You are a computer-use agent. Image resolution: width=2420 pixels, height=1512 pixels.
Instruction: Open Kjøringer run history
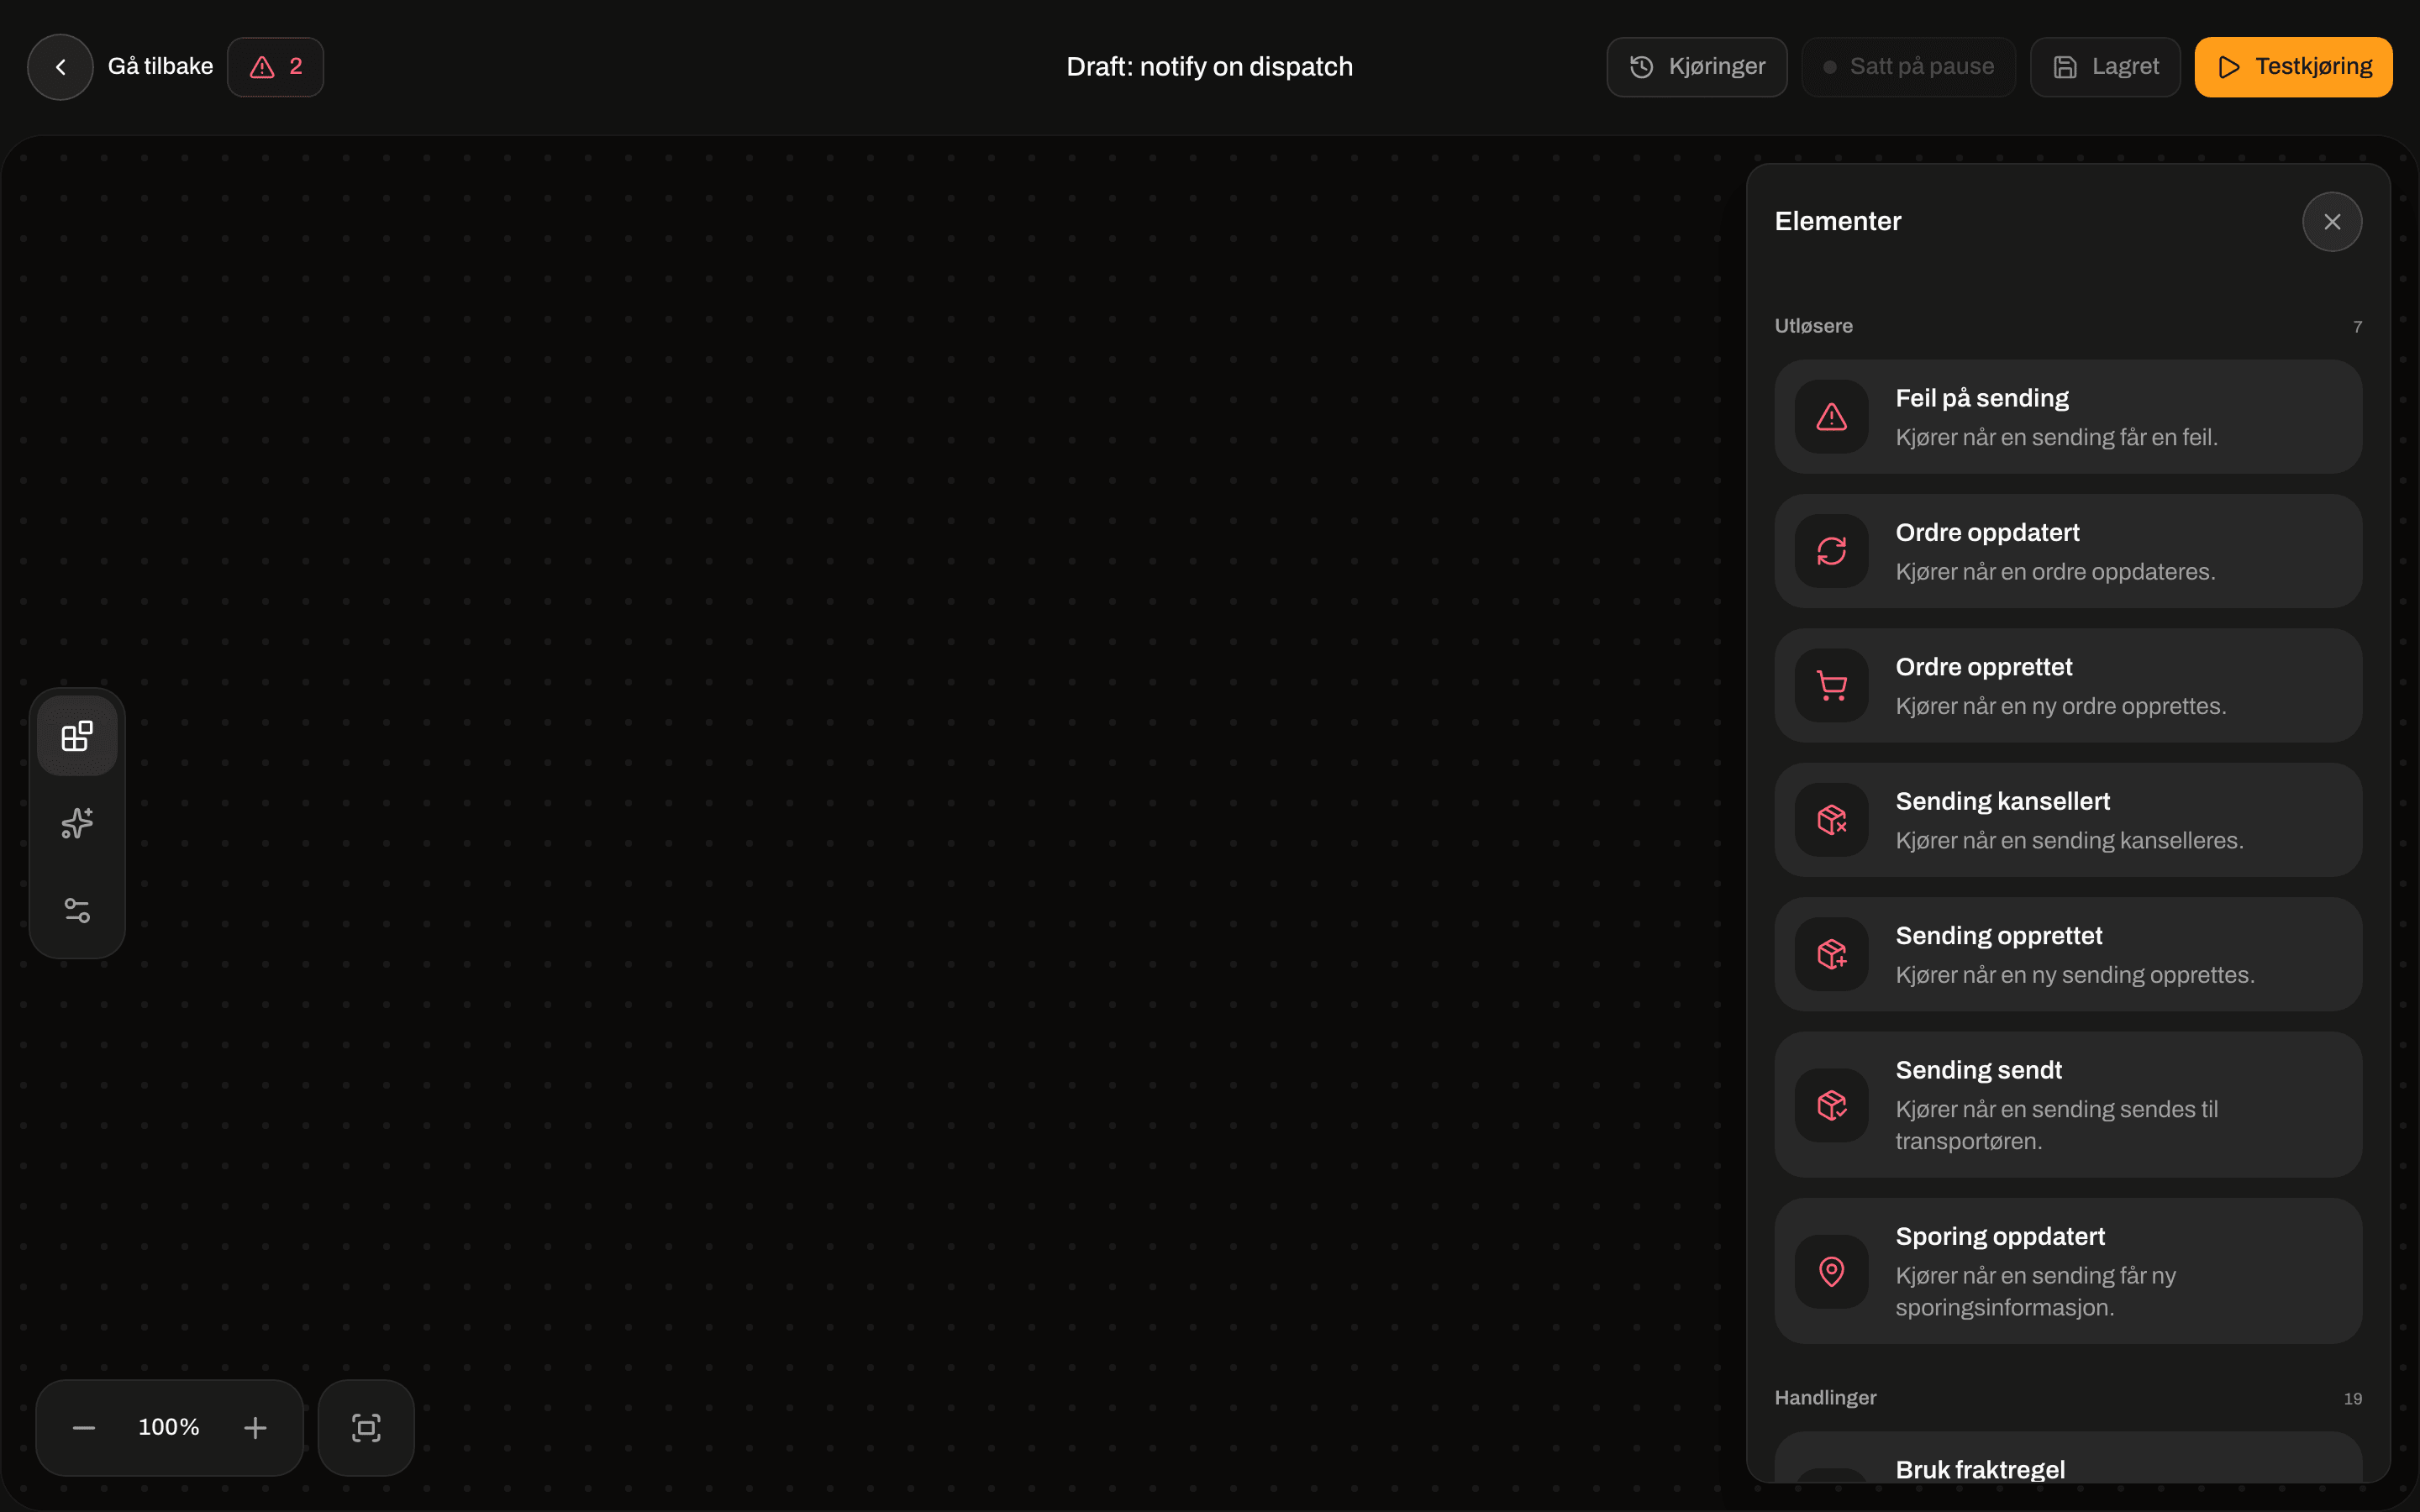[x=1696, y=67]
